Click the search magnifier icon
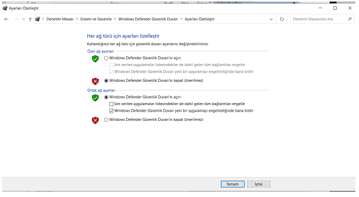 pos(350,19)
